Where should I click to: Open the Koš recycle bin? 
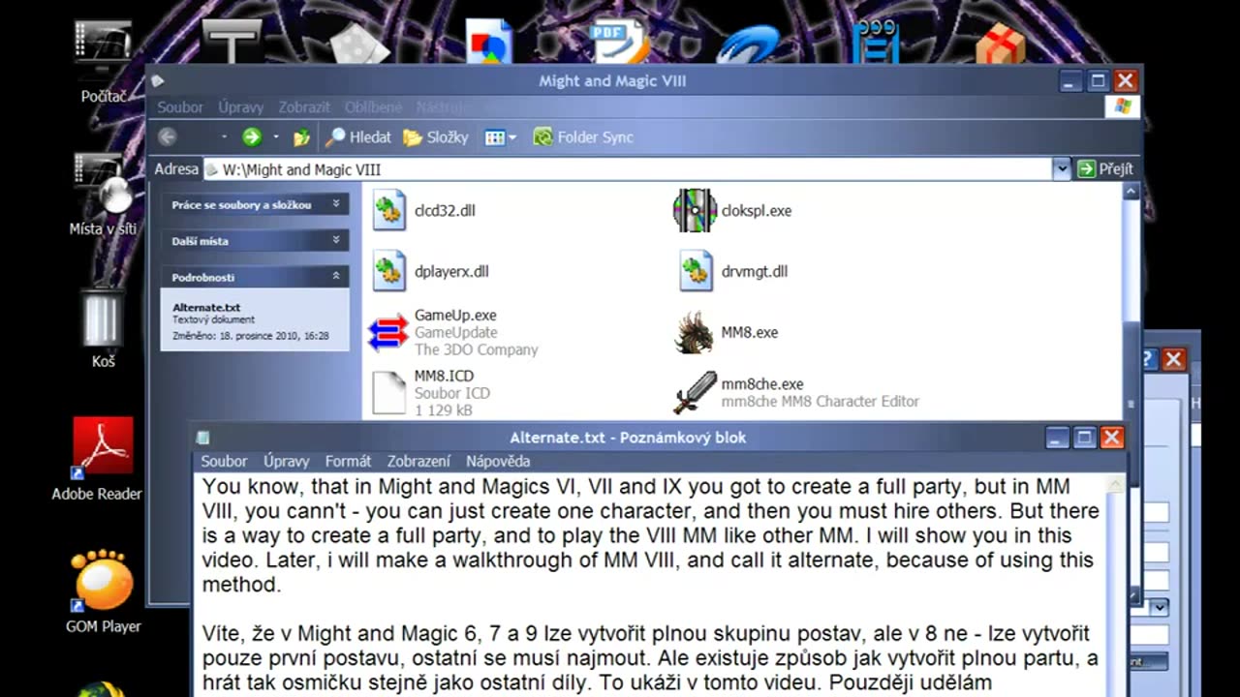tap(104, 327)
